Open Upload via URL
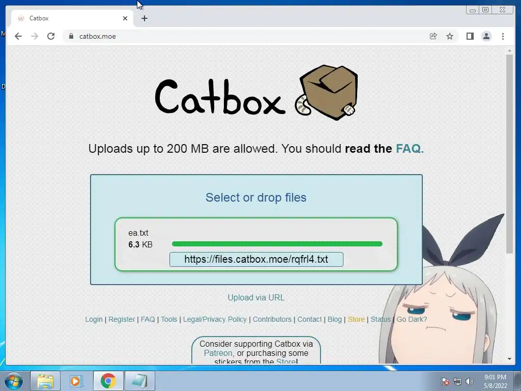Screen dimensions: 521x391 tap(256, 297)
